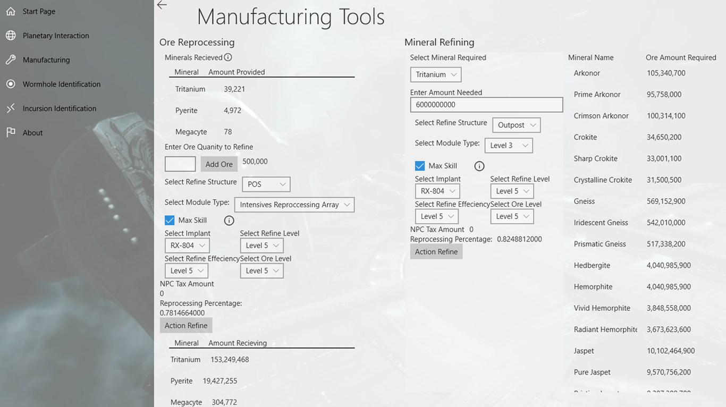This screenshot has width=726, height=407.
Task: Click the 0.8248812000 reprocessing percentage value
Action: [519, 239]
